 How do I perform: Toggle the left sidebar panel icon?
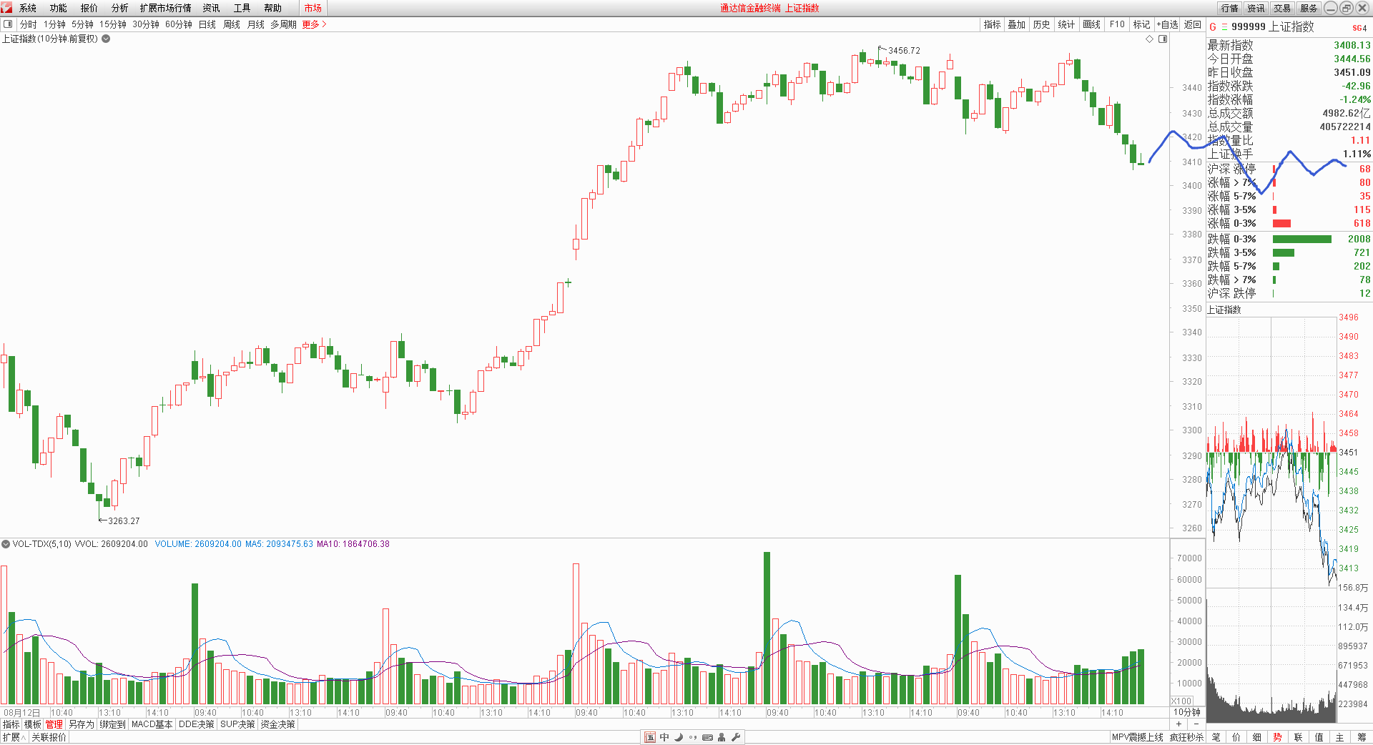pyautogui.click(x=8, y=24)
